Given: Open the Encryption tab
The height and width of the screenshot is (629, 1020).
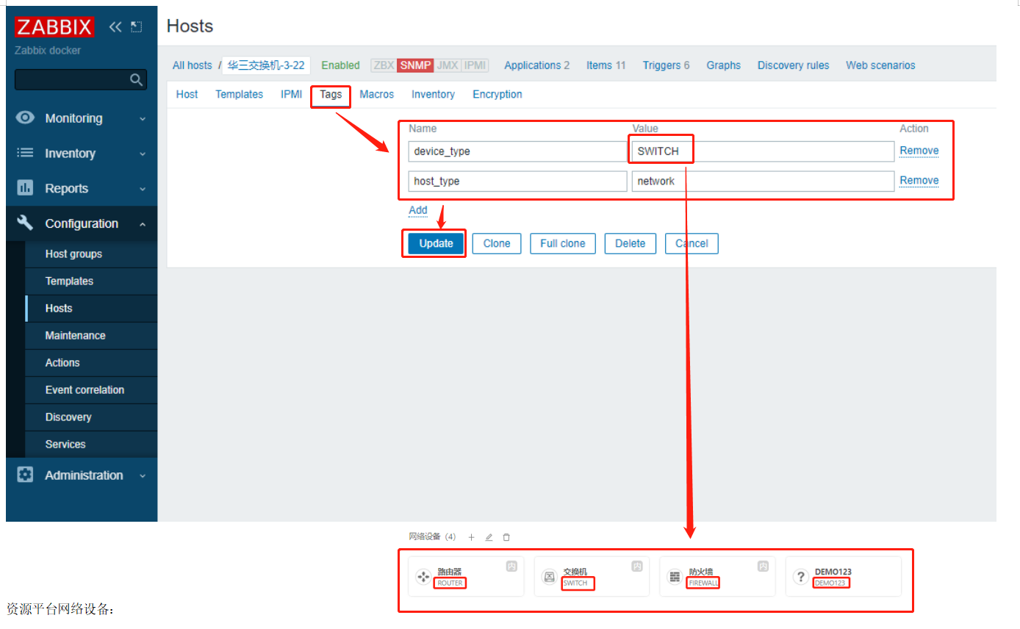Looking at the screenshot, I should point(498,94).
